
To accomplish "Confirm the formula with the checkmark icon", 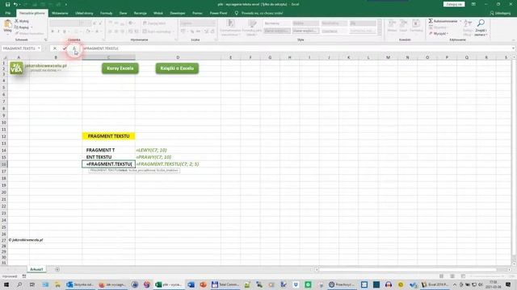I will (65, 48).
